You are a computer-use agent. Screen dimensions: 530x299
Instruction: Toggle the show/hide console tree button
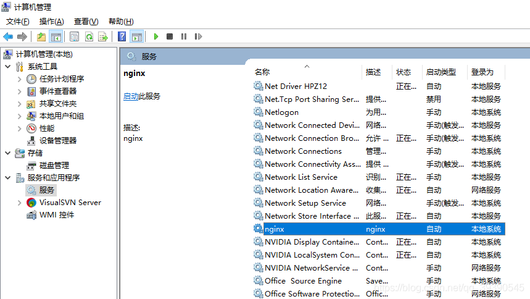click(x=56, y=37)
